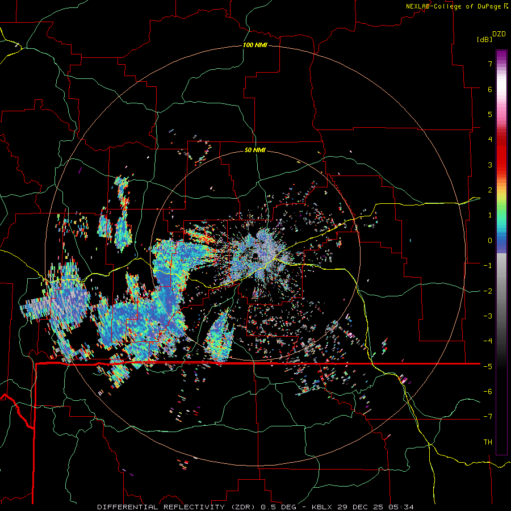Click the 6 dB tick on the color scale
The height and width of the screenshot is (511, 511).
point(490,89)
